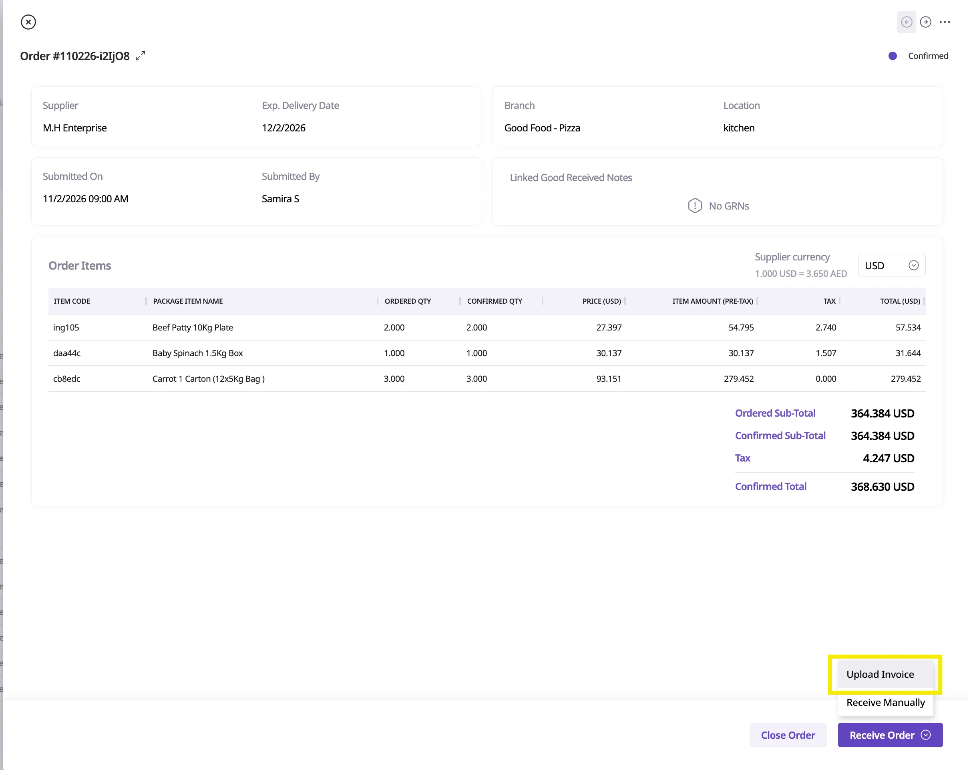Click the No GRNs warning icon
This screenshot has height=770, width=969.
694,206
